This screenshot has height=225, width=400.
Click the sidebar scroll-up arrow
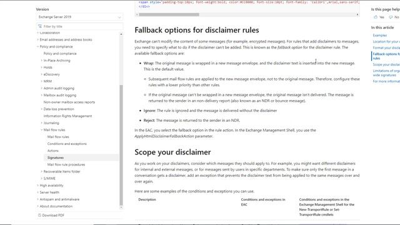(121, 34)
